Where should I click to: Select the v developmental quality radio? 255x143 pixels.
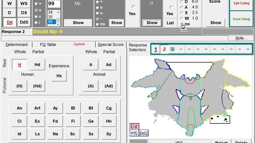click(36, 17)
